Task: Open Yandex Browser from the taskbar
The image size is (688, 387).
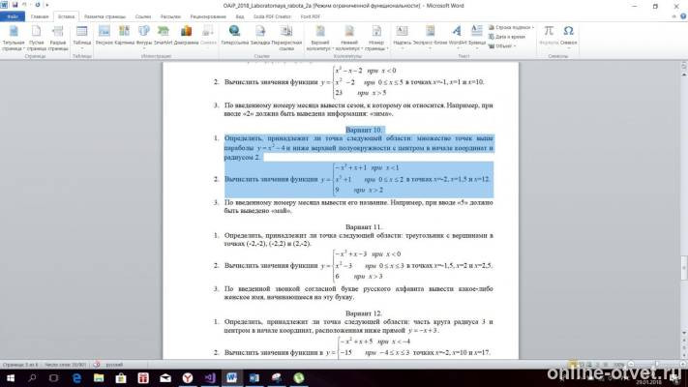Action: click(188, 377)
